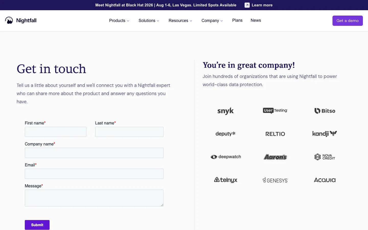Click the UserTesting customer logo
Image resolution: width=368 pixels, height=230 pixels.
click(275, 110)
